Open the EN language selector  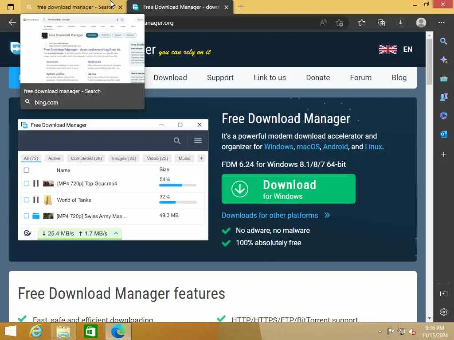pos(395,50)
